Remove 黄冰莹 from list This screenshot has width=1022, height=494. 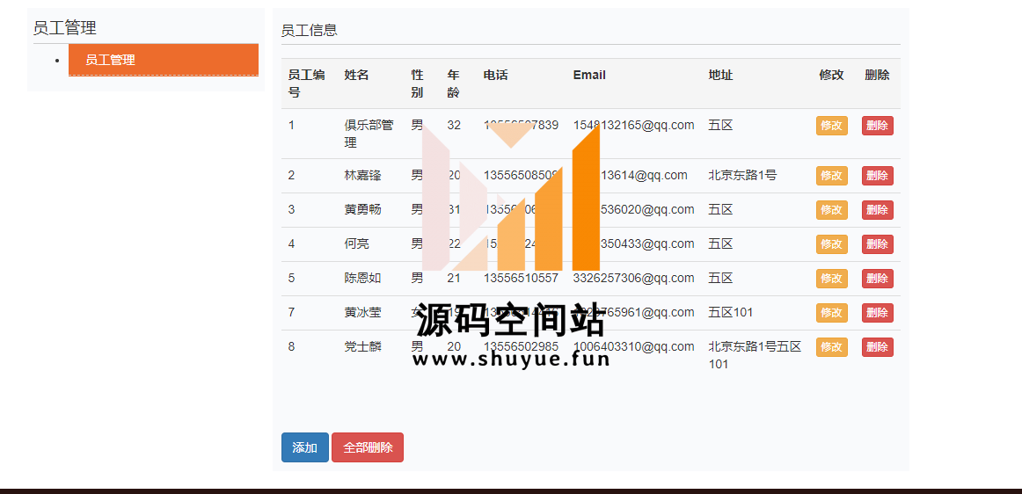[877, 313]
